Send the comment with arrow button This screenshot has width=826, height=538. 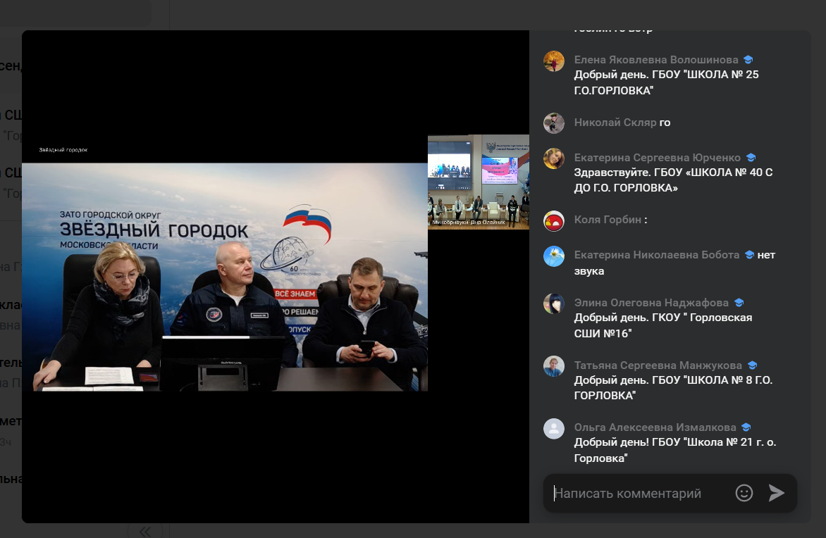click(777, 493)
